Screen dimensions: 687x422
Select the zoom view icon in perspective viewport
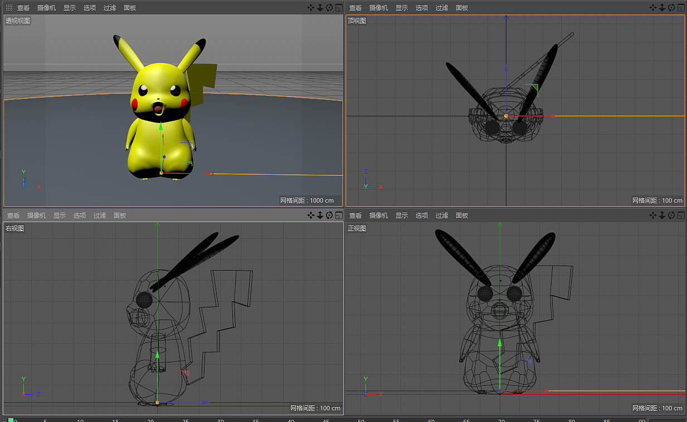tap(319, 7)
